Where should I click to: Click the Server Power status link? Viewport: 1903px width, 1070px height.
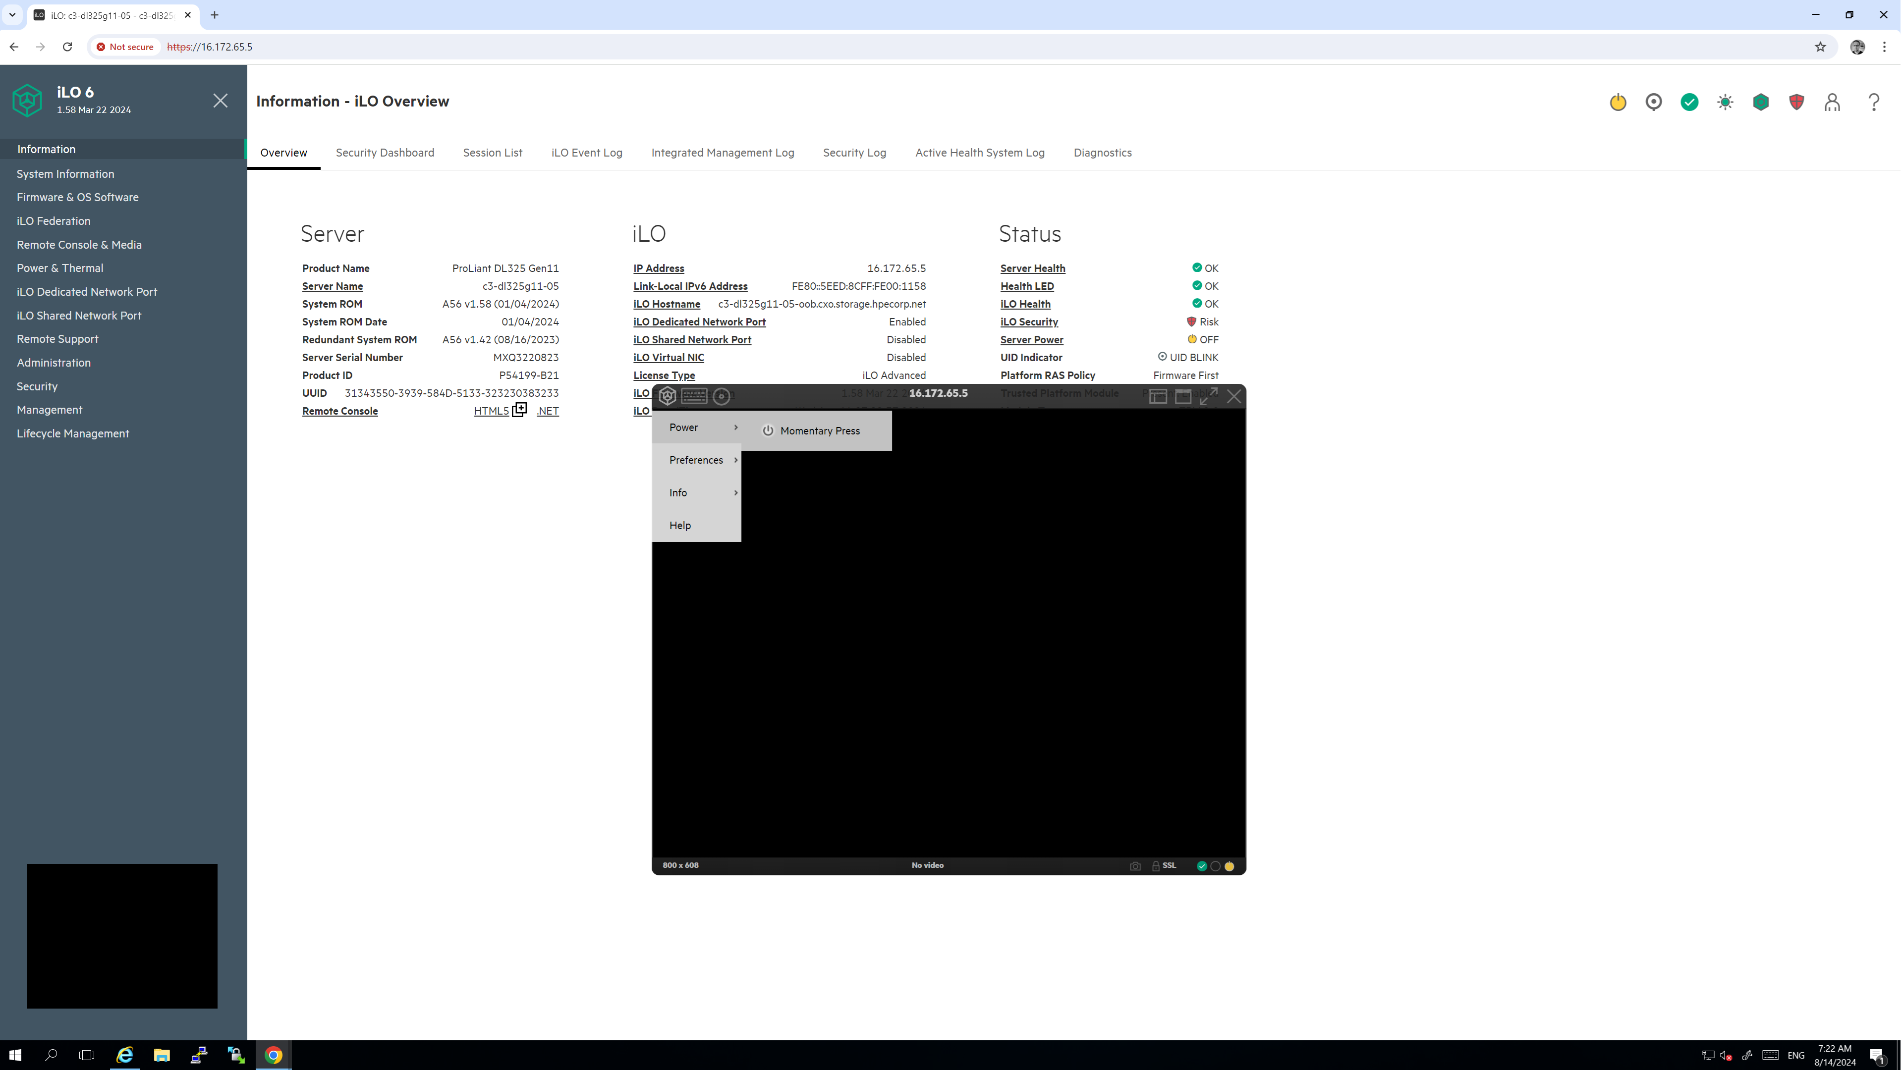[1031, 340]
